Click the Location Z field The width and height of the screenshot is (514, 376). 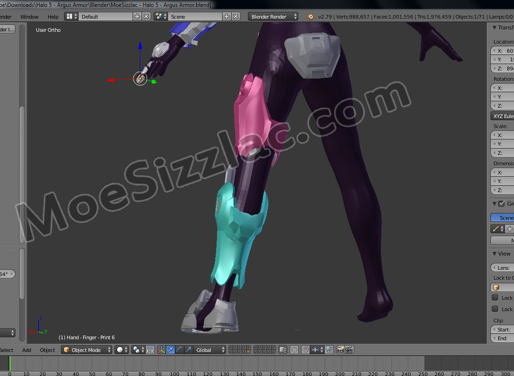point(502,69)
